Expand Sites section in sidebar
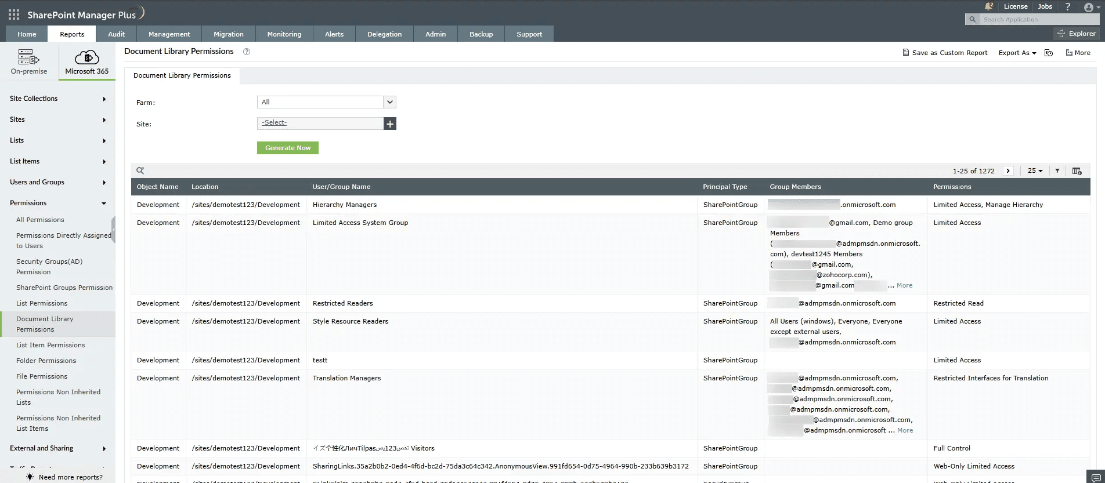The height and width of the screenshot is (483, 1105). coord(58,119)
